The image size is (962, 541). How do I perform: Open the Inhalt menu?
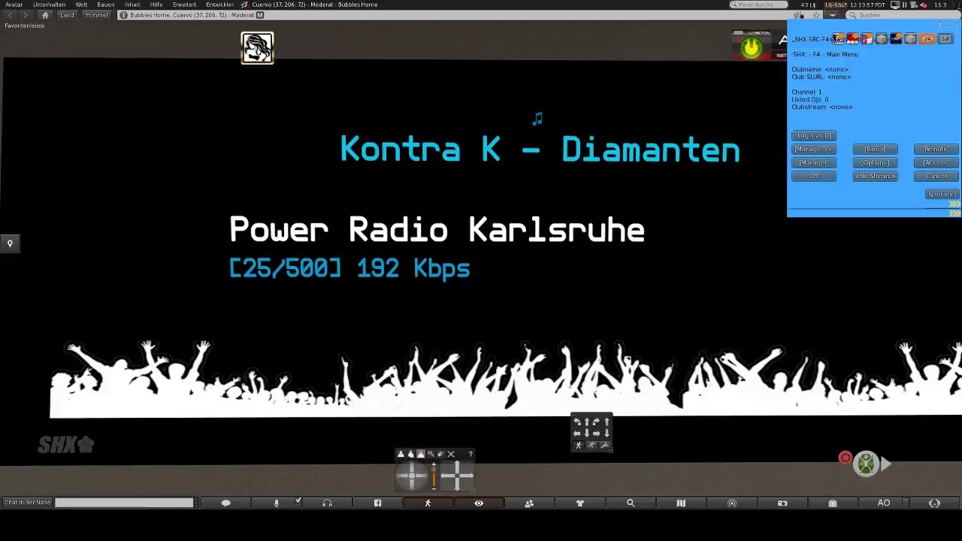132,5
